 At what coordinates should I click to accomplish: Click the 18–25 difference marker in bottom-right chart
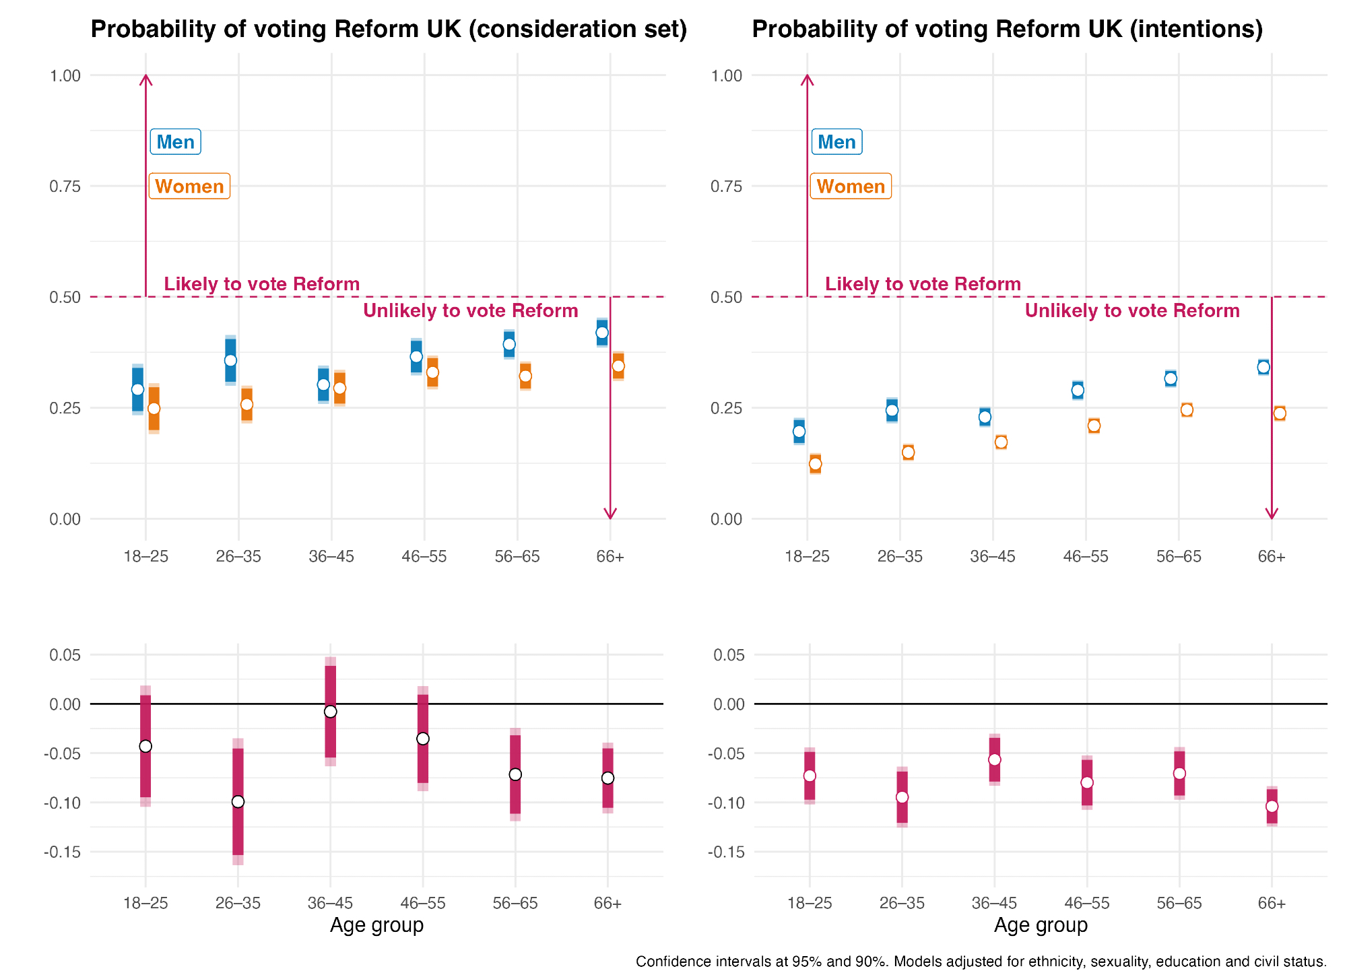click(810, 776)
